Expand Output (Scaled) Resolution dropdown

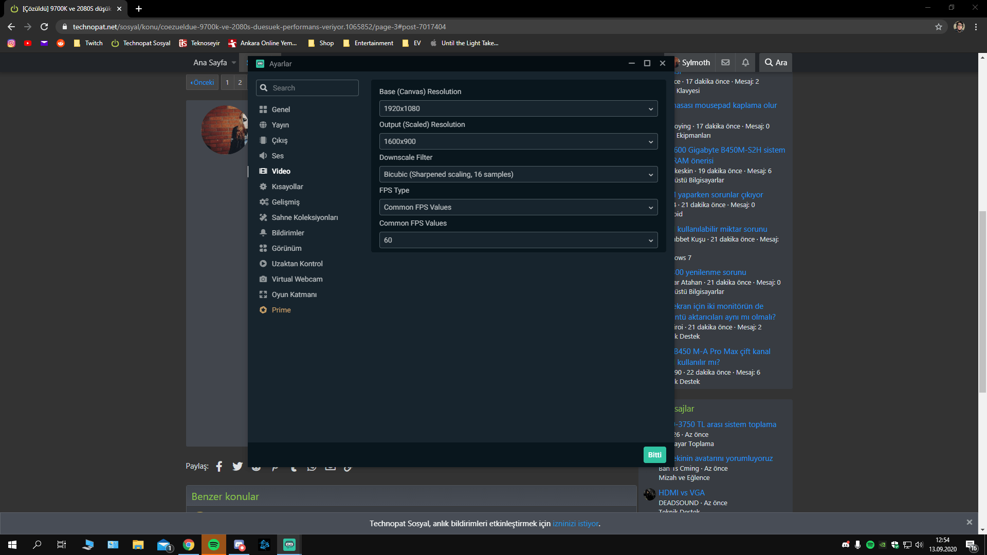point(518,141)
